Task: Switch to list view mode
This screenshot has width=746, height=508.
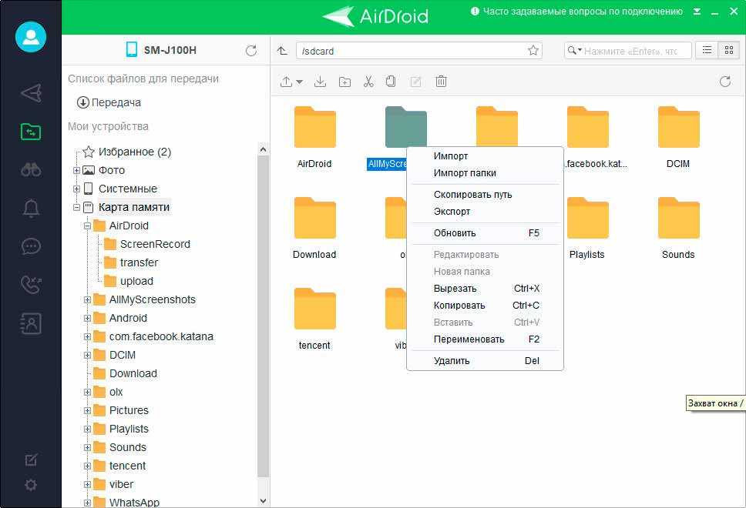Action: [705, 51]
